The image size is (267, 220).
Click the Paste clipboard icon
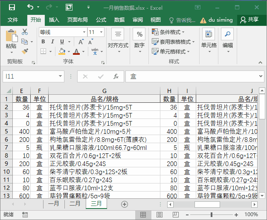point(12,36)
